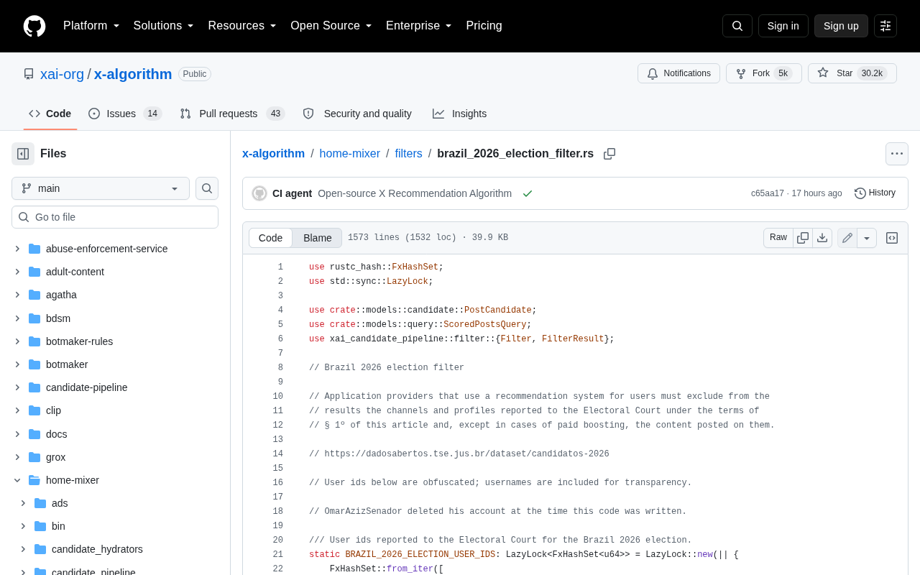Expand the Resources menu
This screenshot has width=920, height=575.
point(242,26)
